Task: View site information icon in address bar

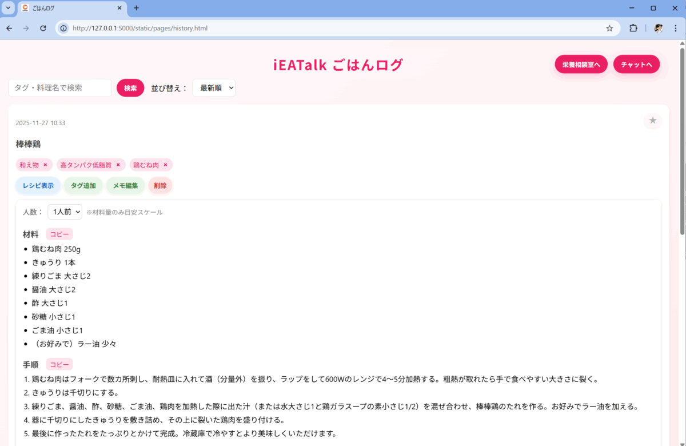Action: click(63, 28)
